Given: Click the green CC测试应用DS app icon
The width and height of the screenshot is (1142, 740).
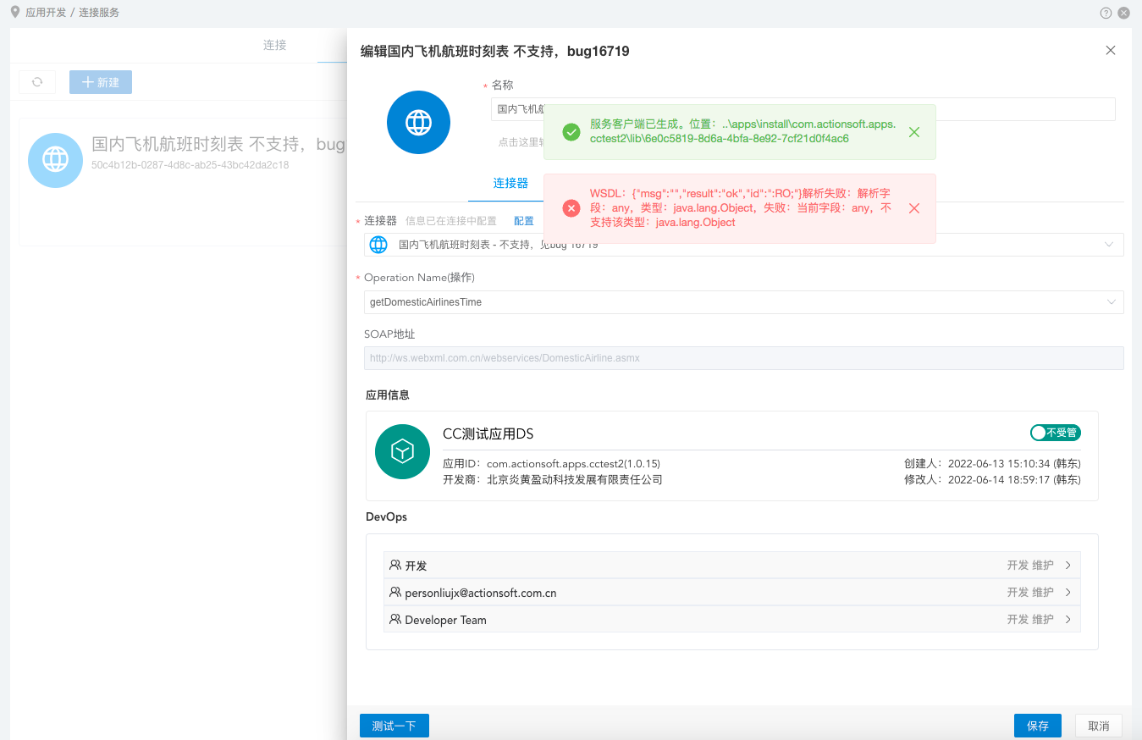Looking at the screenshot, I should point(402,451).
